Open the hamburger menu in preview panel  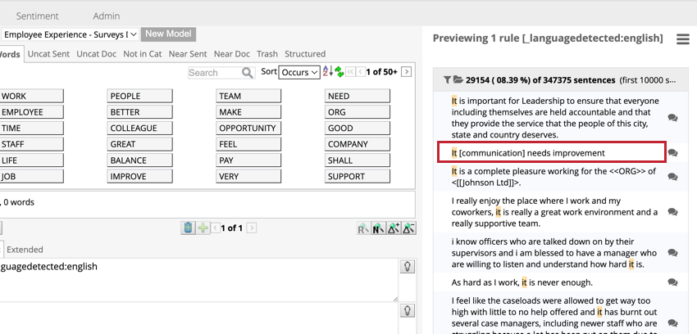click(682, 39)
